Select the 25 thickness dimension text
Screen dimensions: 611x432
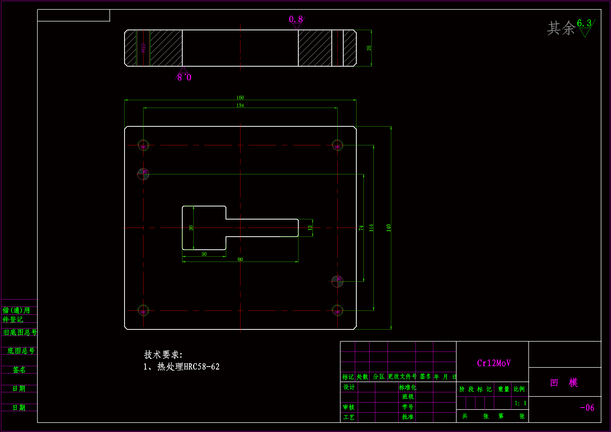(368, 48)
